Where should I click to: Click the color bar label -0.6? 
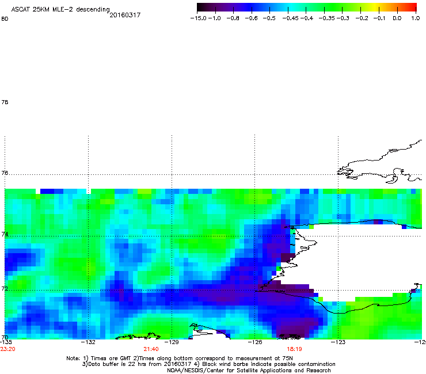click(x=251, y=18)
